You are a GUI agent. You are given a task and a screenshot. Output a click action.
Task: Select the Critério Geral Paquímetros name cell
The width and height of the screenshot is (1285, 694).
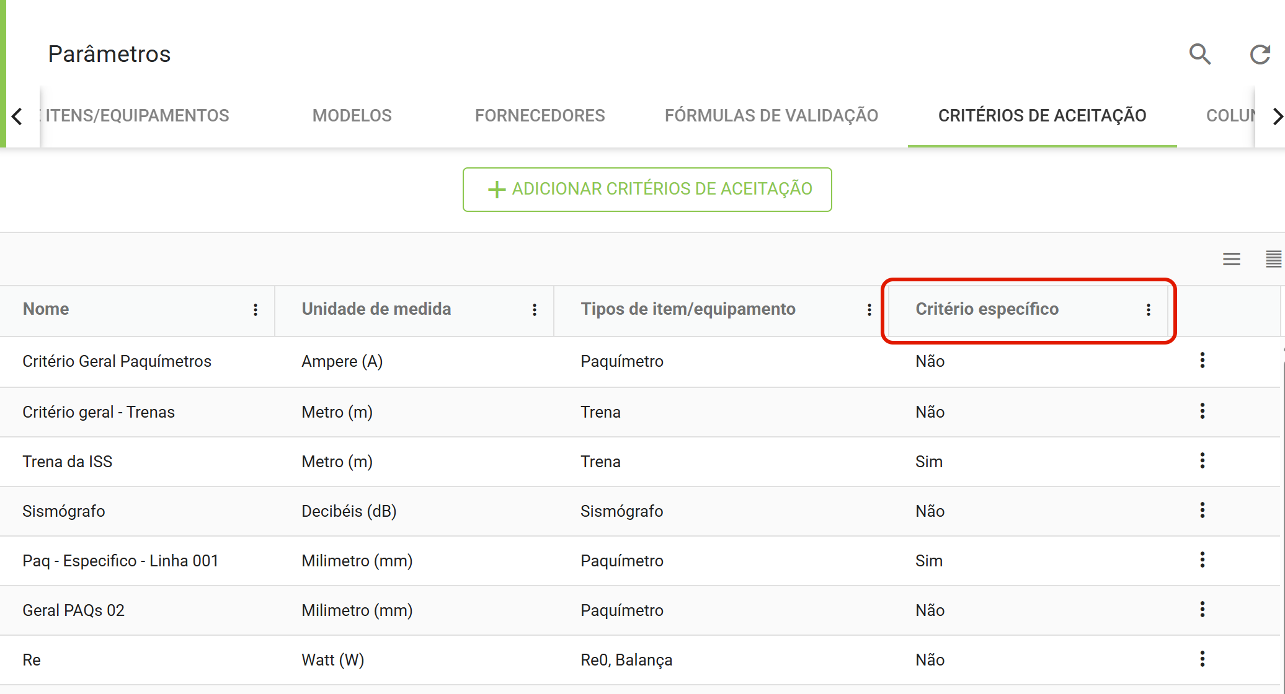pos(117,361)
